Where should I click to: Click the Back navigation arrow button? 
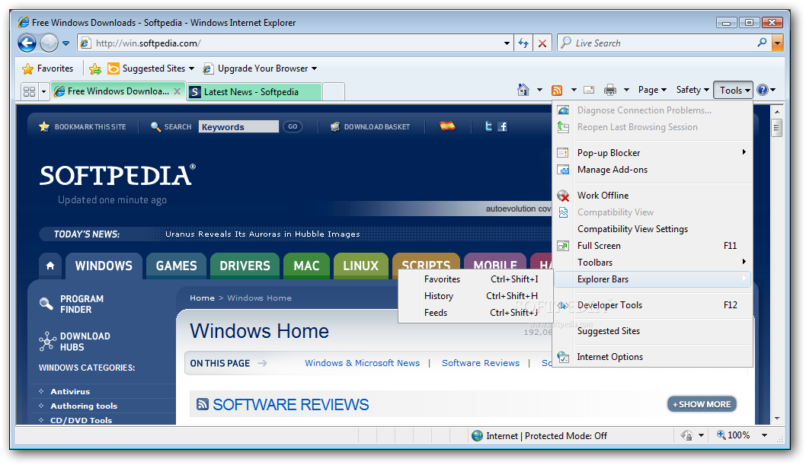27,43
